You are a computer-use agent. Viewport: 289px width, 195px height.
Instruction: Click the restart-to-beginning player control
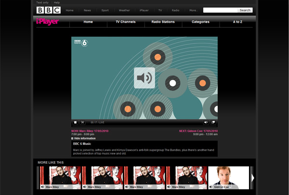point(82,122)
